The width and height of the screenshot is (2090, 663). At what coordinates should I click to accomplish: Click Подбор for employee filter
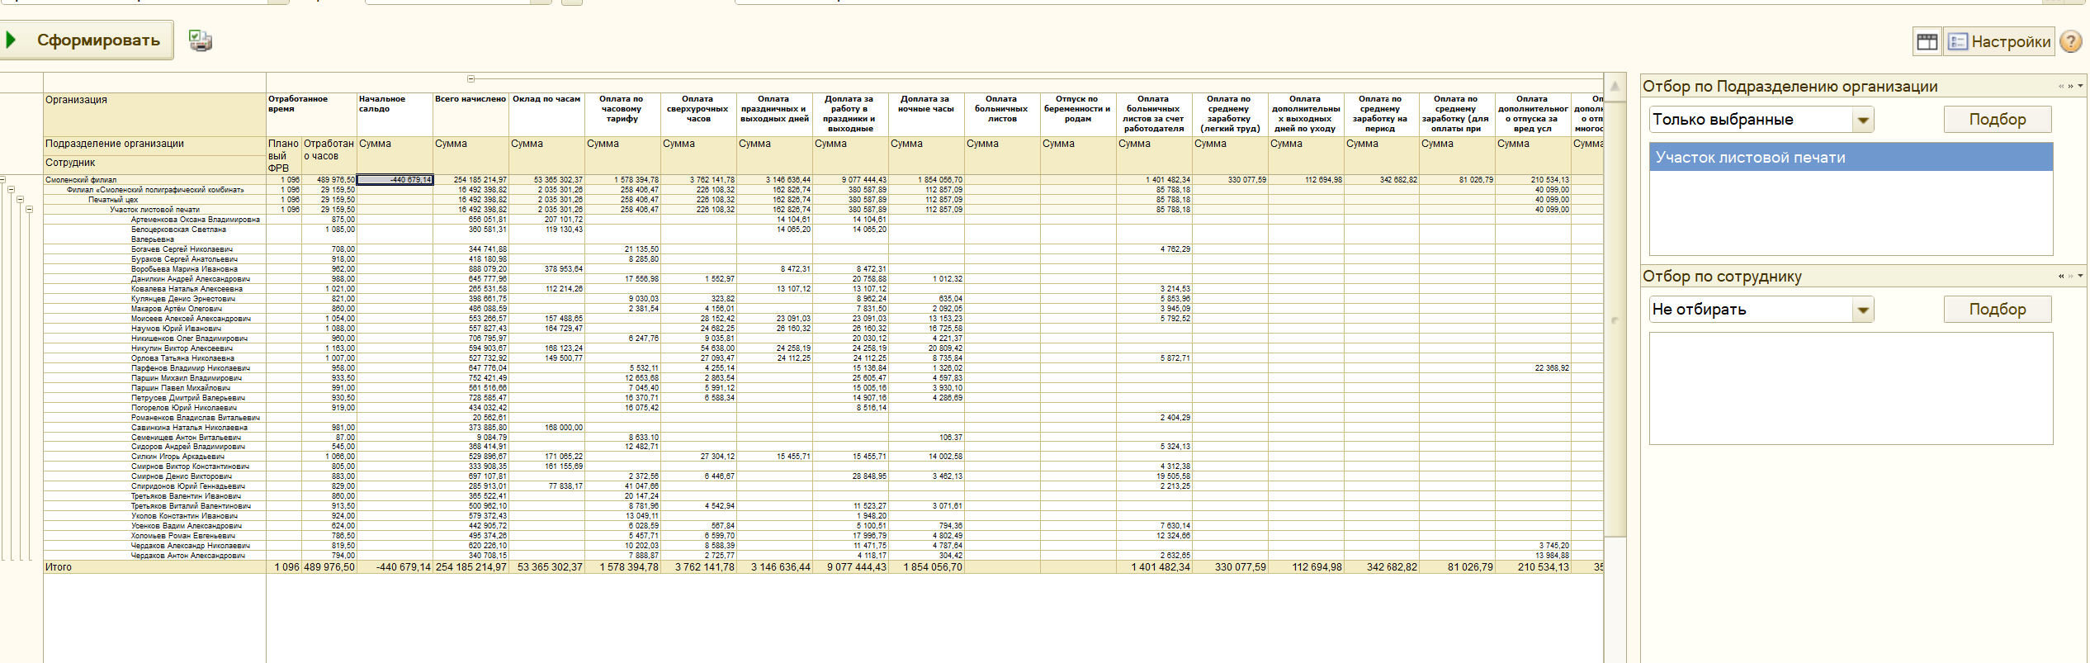coord(1998,310)
